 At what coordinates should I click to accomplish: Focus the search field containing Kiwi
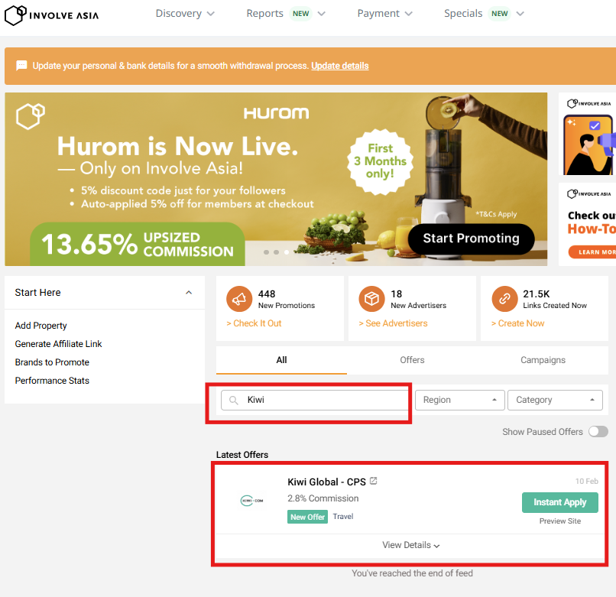coord(314,400)
